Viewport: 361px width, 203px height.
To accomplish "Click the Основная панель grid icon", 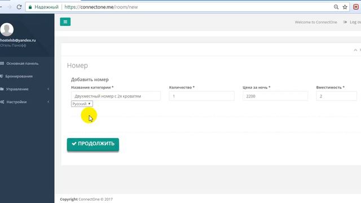I will pyautogui.click(x=2, y=63).
